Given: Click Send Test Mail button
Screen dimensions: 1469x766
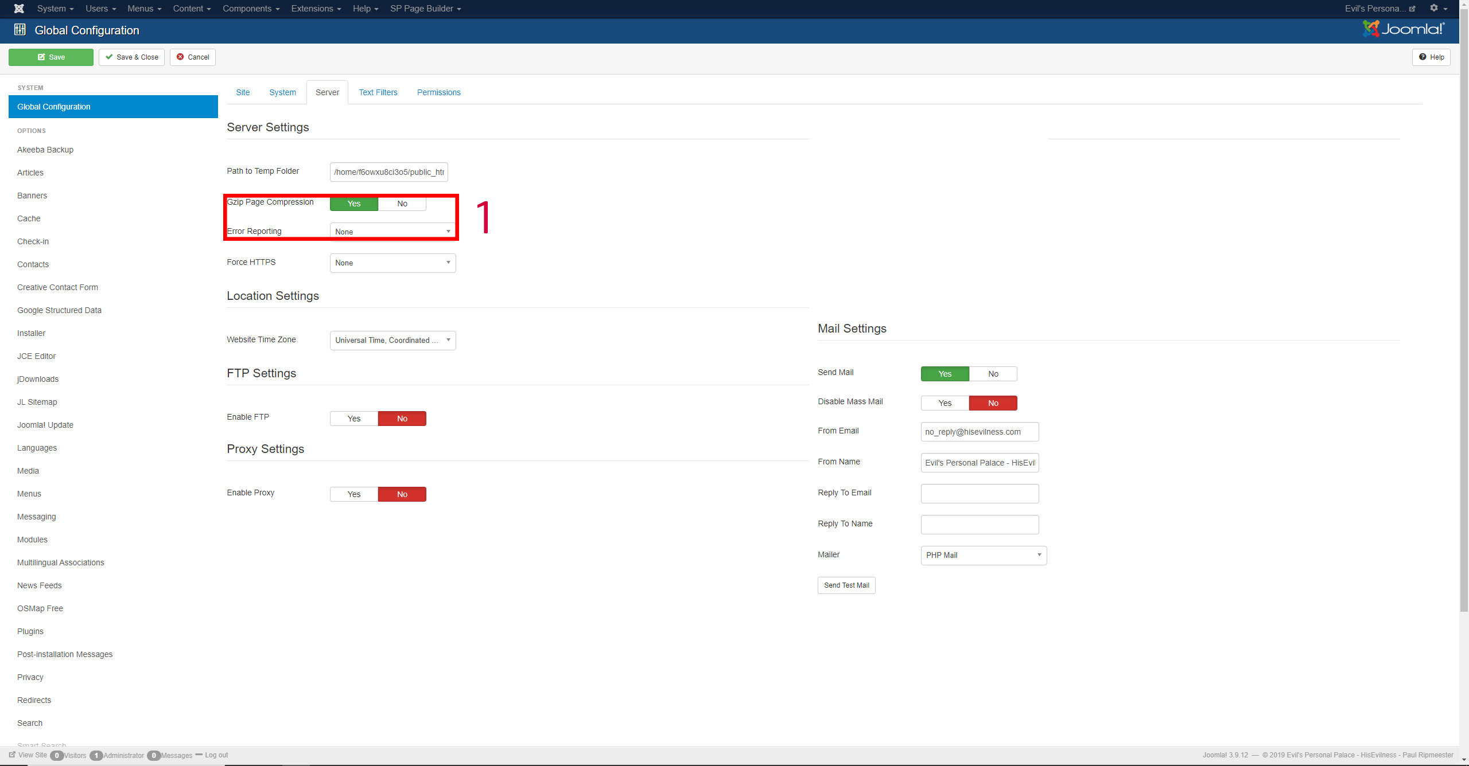Looking at the screenshot, I should pos(846,585).
